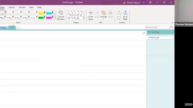Open the search scope dropdown arrow

click(x=173, y=27)
